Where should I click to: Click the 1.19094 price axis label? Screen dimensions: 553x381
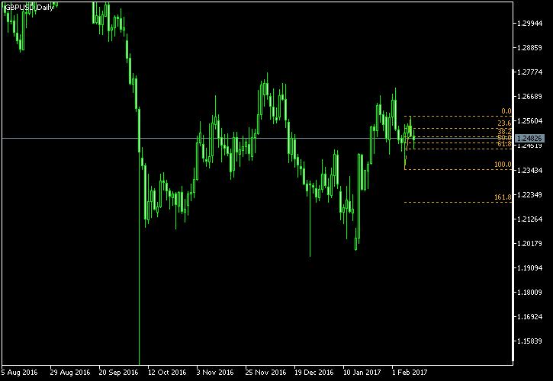pyautogui.click(x=529, y=268)
